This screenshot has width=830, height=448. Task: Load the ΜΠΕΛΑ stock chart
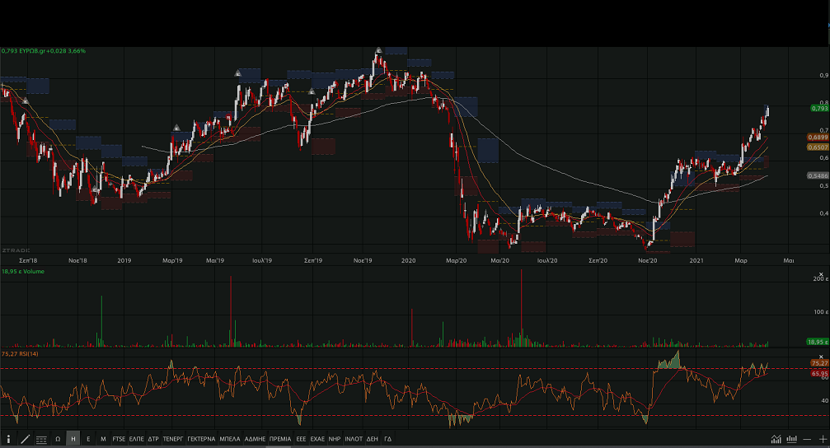click(x=230, y=439)
